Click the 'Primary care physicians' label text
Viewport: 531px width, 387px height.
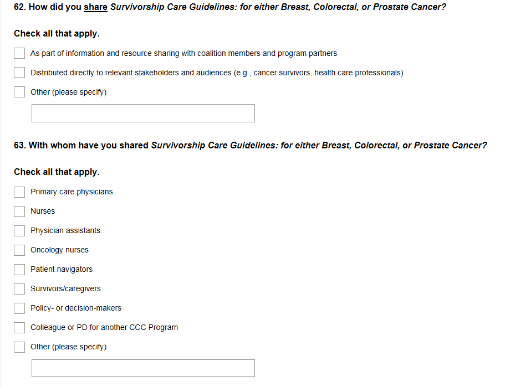click(72, 192)
